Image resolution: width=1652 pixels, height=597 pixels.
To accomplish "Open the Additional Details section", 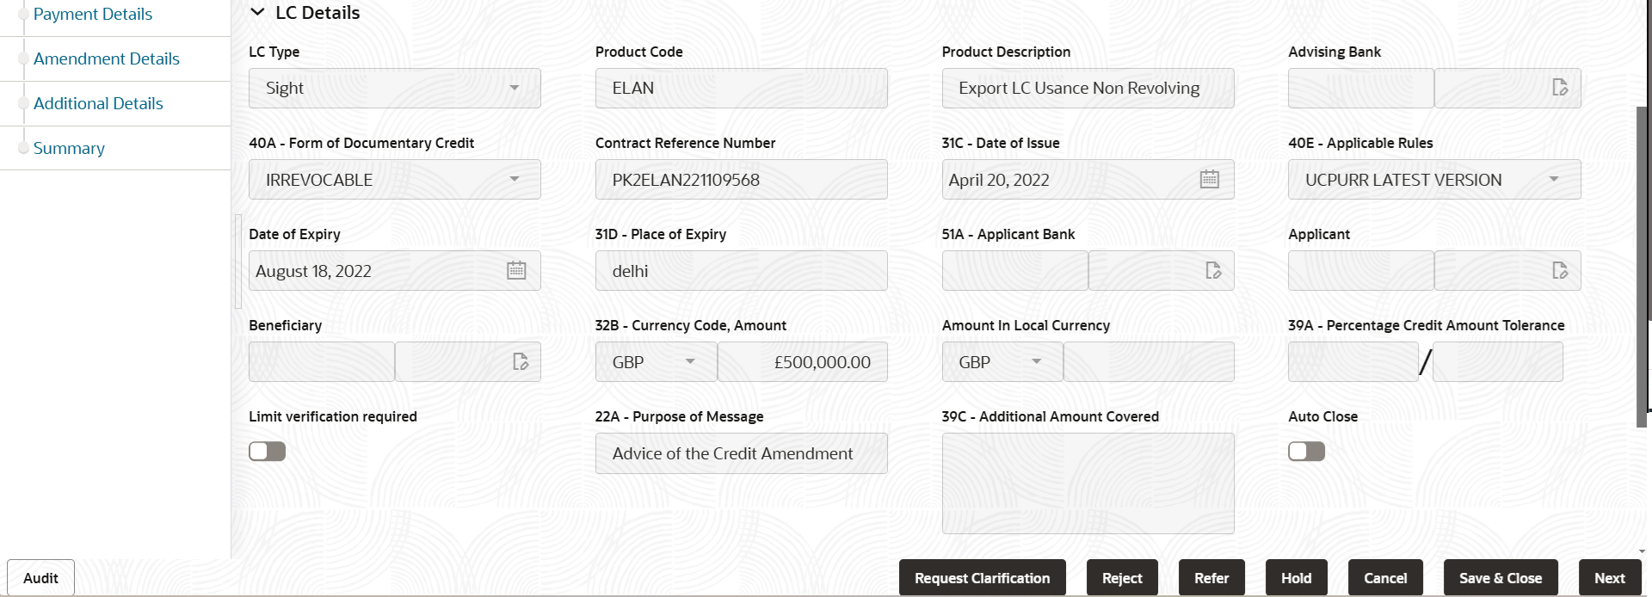I will [x=98, y=103].
